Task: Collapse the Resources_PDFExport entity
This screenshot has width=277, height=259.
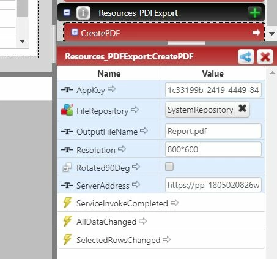Action: (67, 13)
